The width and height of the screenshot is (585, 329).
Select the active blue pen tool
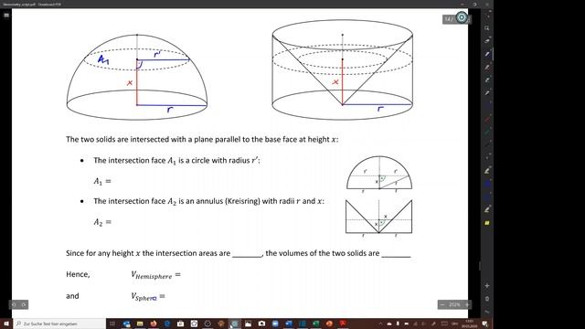click(x=487, y=54)
